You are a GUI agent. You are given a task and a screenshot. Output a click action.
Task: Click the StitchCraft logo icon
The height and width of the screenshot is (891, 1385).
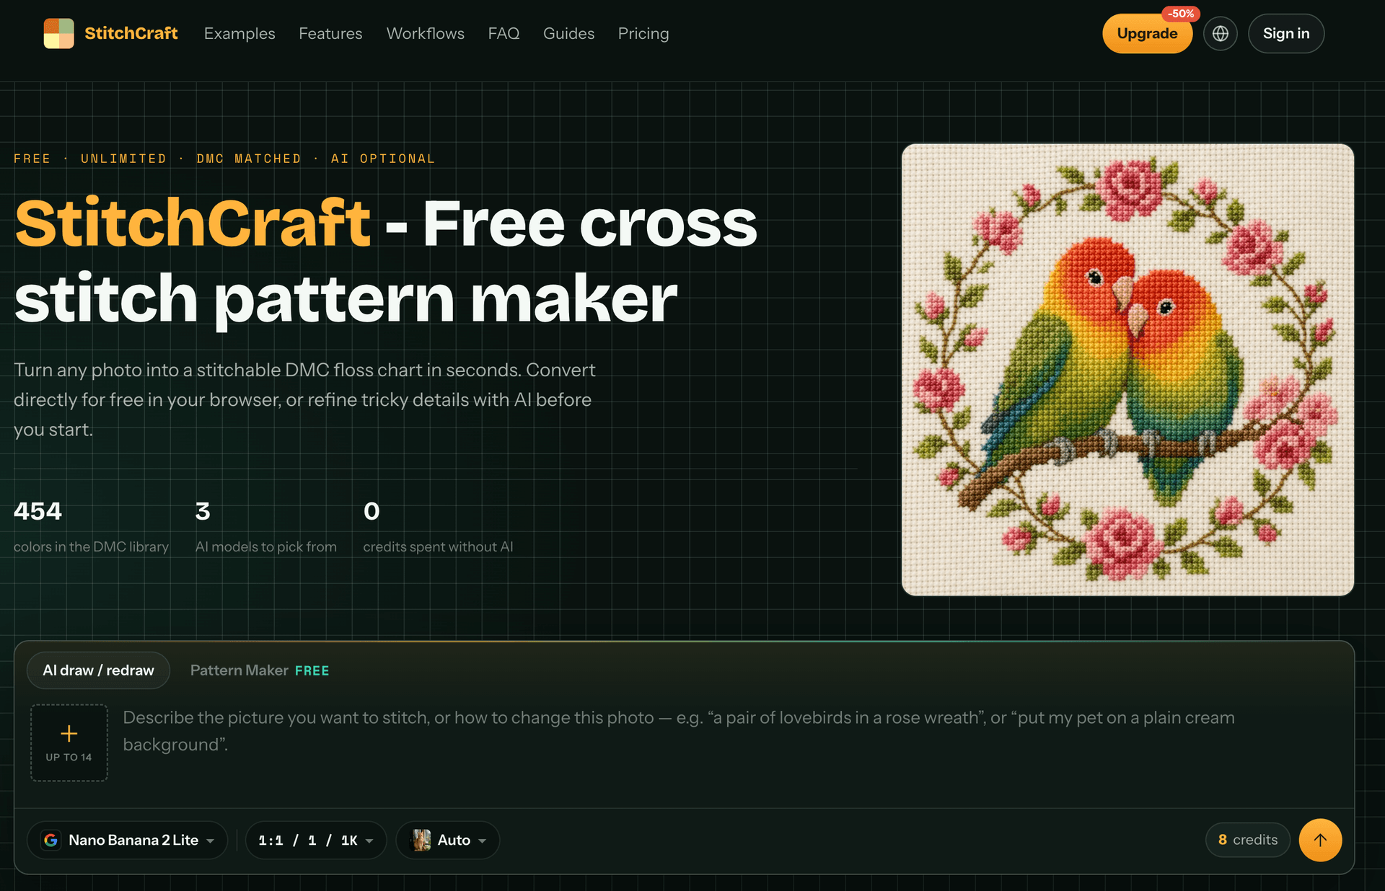58,33
